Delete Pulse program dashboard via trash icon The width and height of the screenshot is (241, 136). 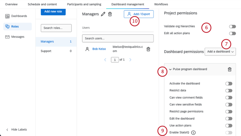point(229,69)
